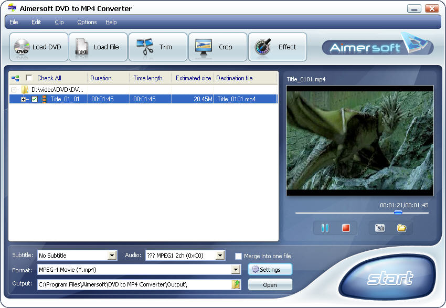The width and height of the screenshot is (446, 308).
Task: Minimize the converter window
Action: [414, 8]
